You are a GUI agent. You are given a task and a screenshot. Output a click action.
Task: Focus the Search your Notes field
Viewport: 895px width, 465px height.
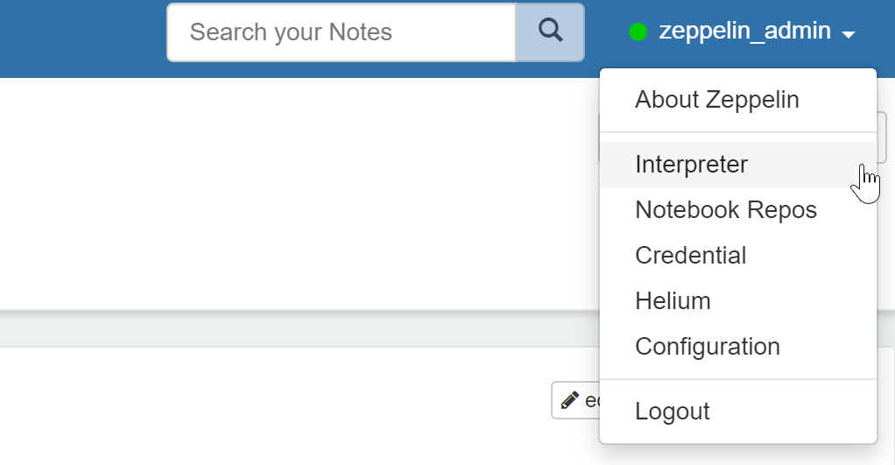(342, 32)
